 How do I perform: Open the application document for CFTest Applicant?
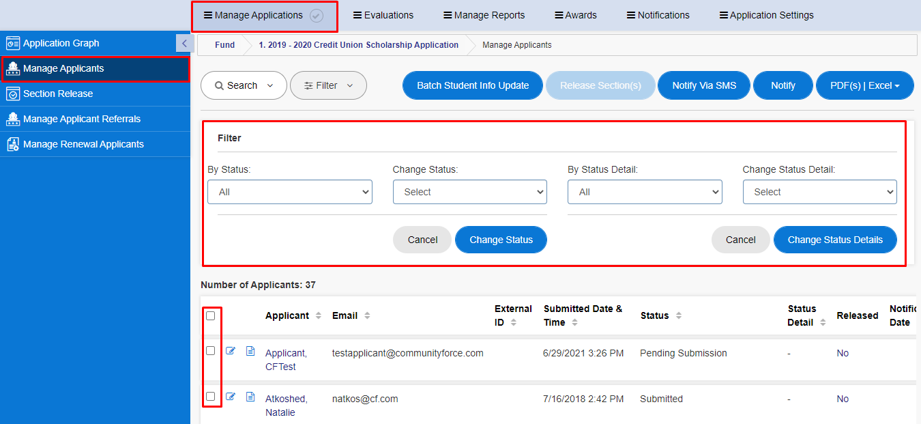(x=250, y=350)
